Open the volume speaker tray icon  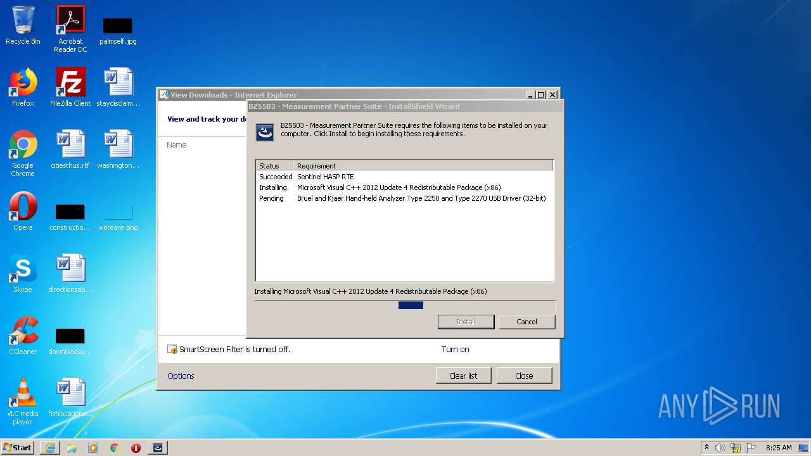click(720, 448)
